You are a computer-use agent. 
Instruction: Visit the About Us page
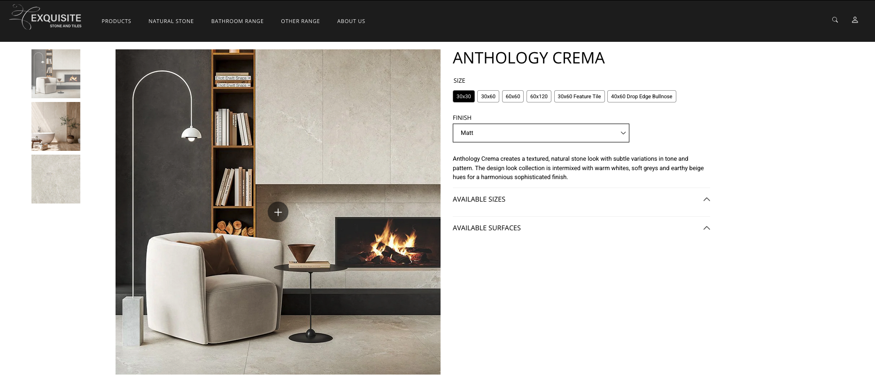[x=351, y=21]
